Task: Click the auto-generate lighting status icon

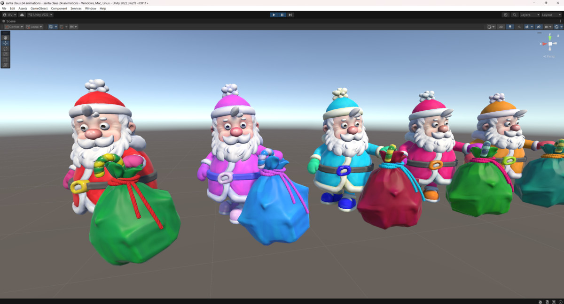Action: click(554, 302)
